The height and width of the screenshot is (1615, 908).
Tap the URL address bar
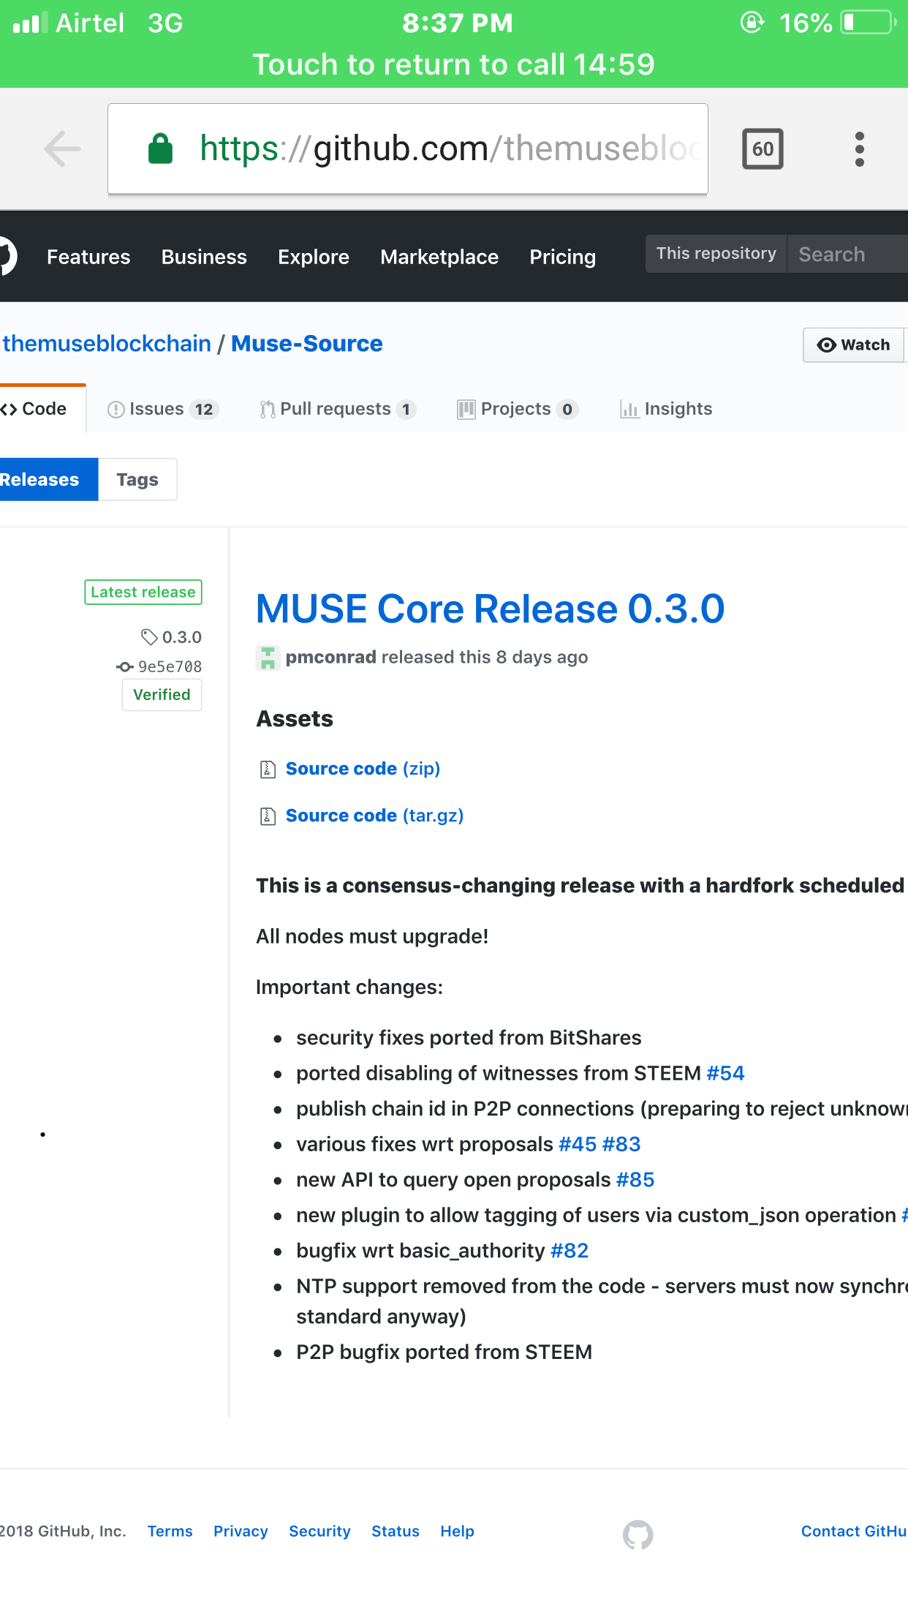[408, 149]
